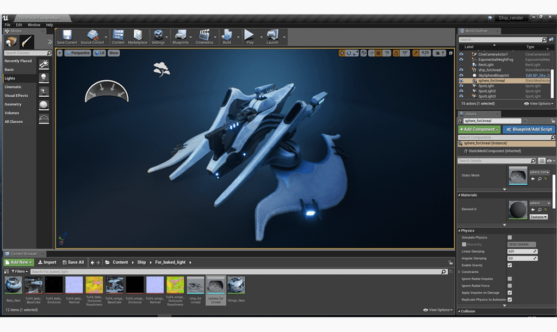Expand the hidden modes chevron

(49, 42)
